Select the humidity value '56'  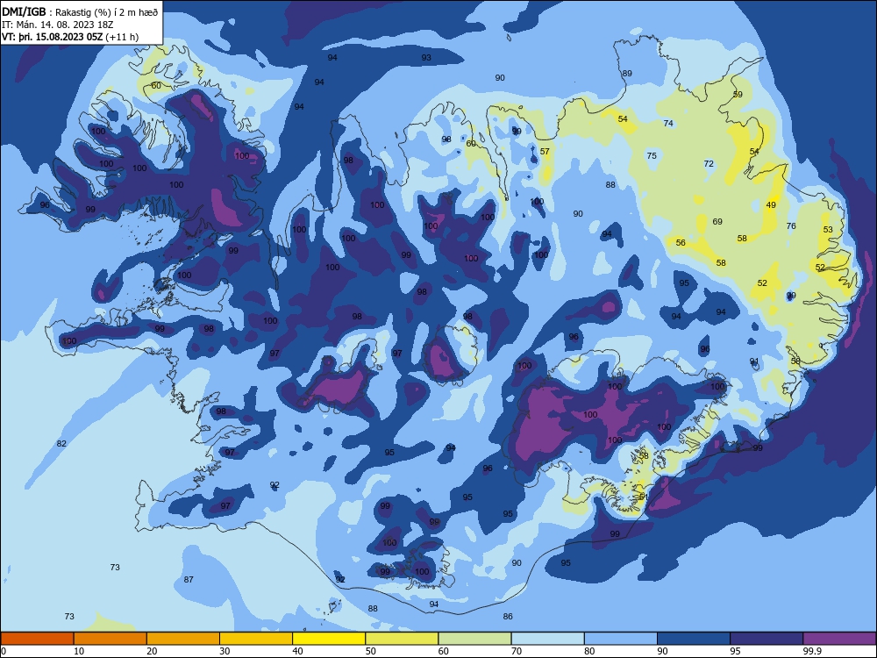point(681,243)
